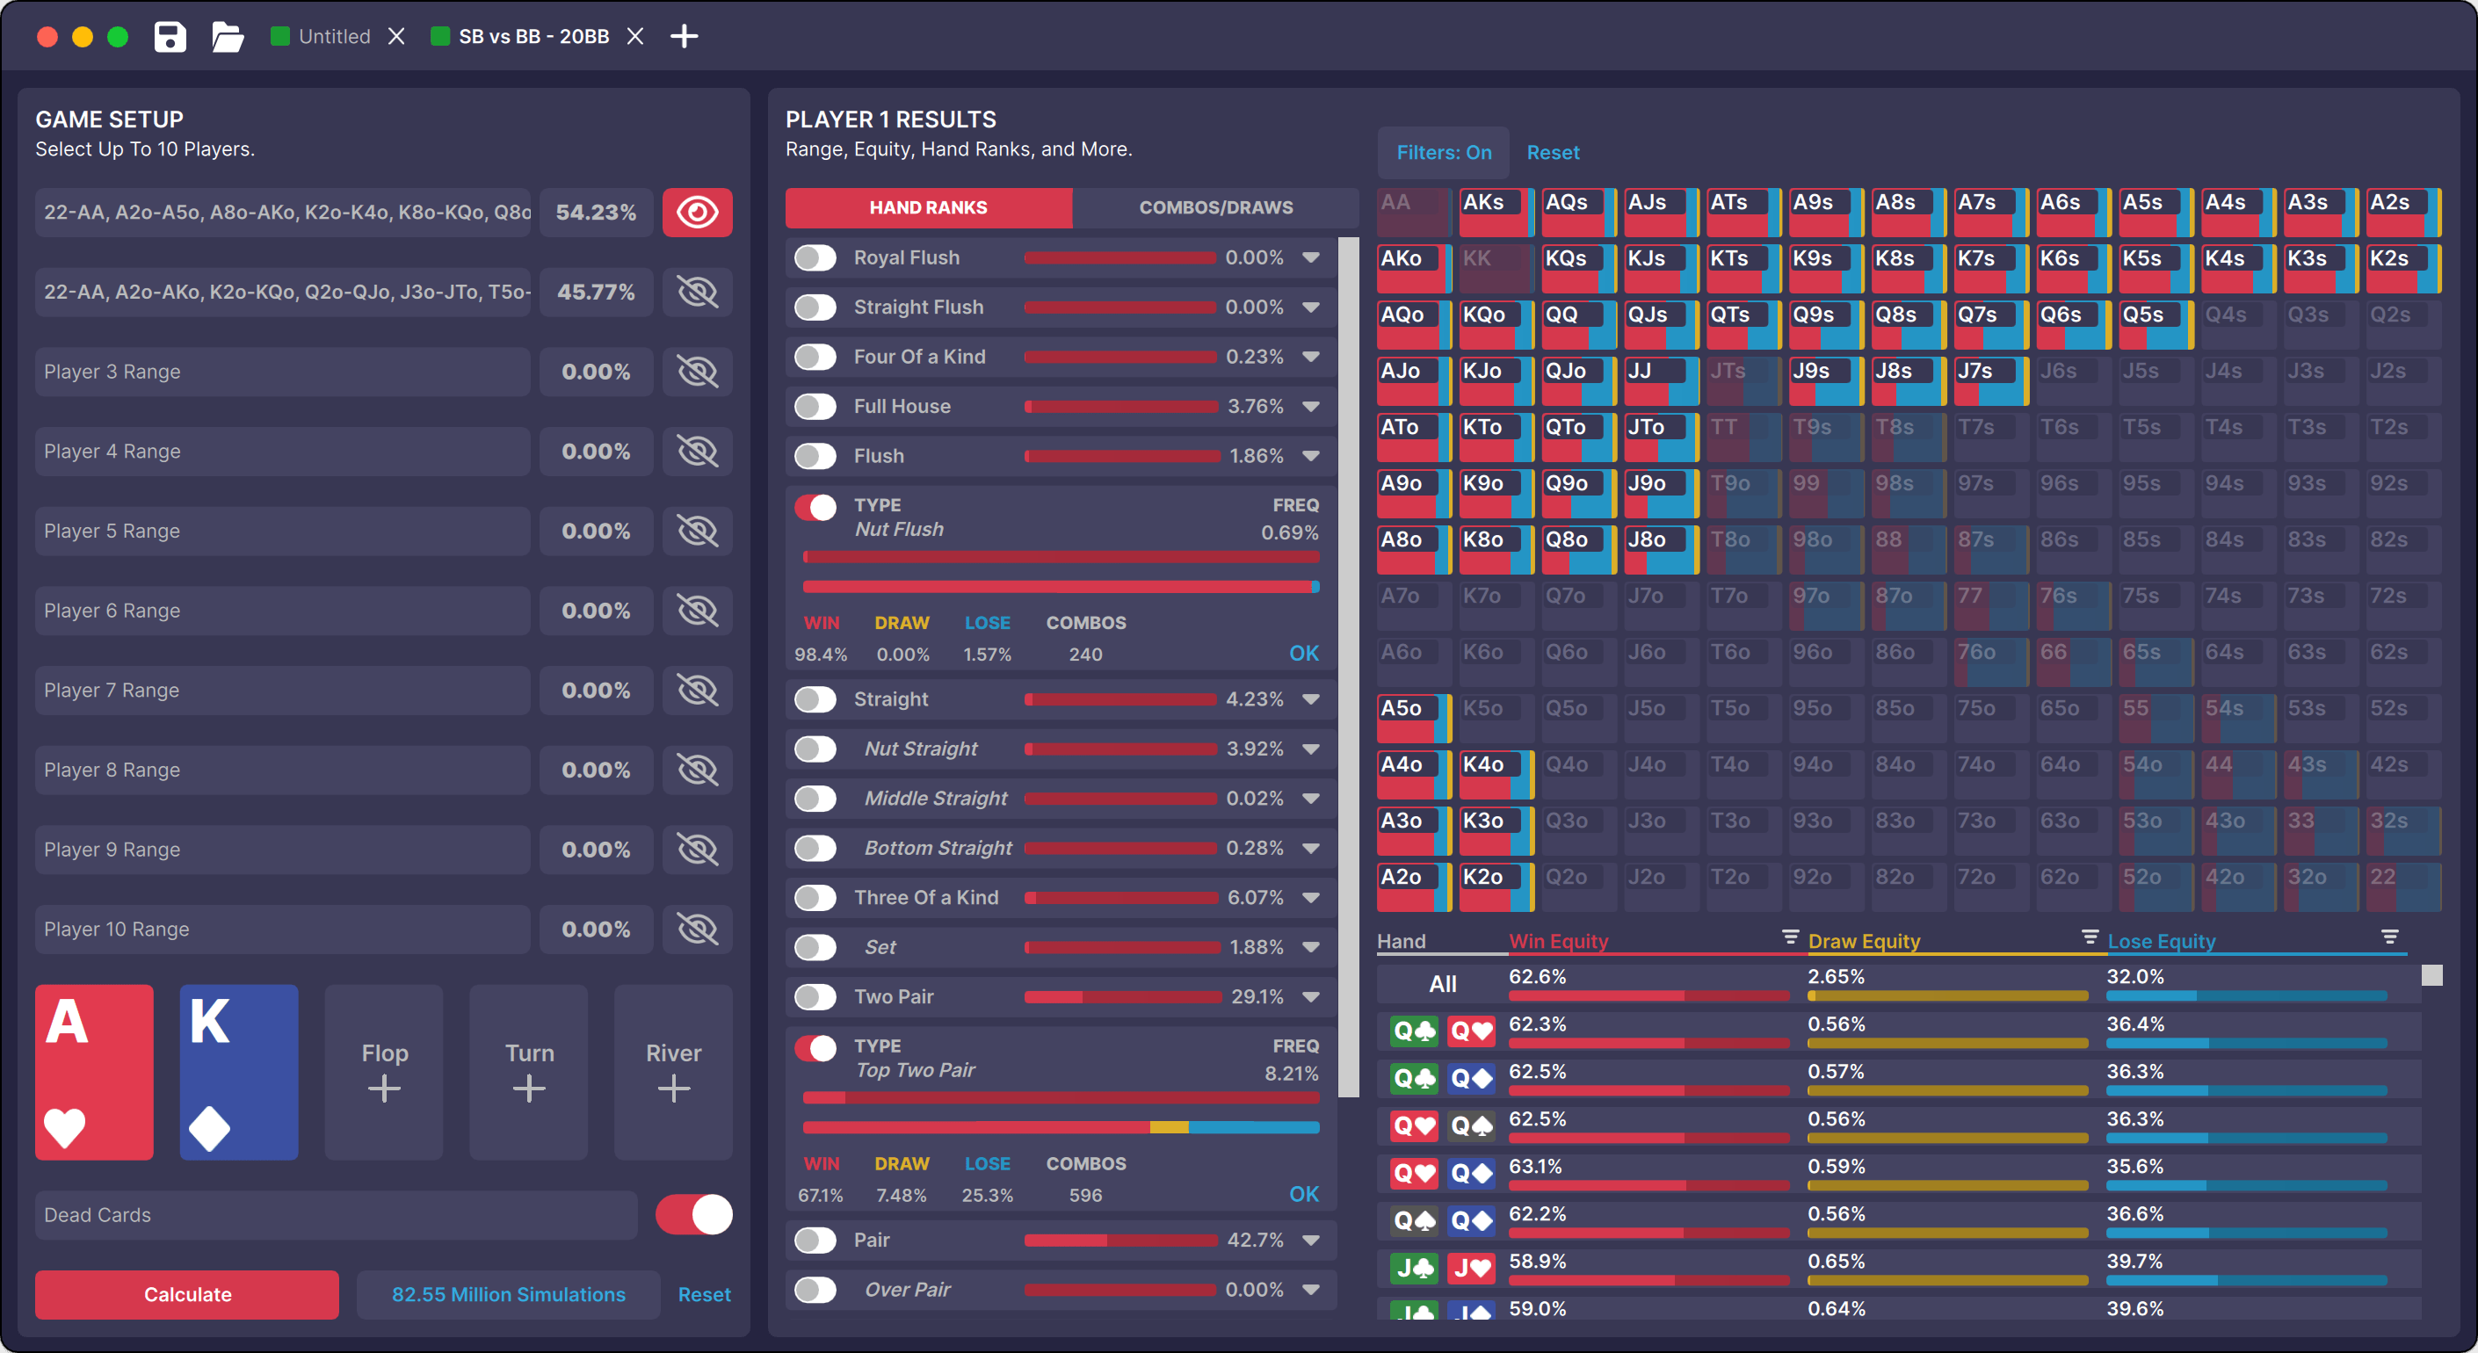
Task: Expand Four Of a Kind dropdown arrow
Action: [1311, 357]
